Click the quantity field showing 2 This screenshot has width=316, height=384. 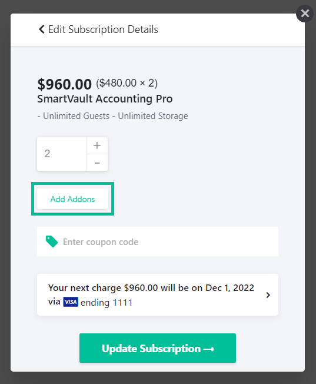(x=61, y=154)
